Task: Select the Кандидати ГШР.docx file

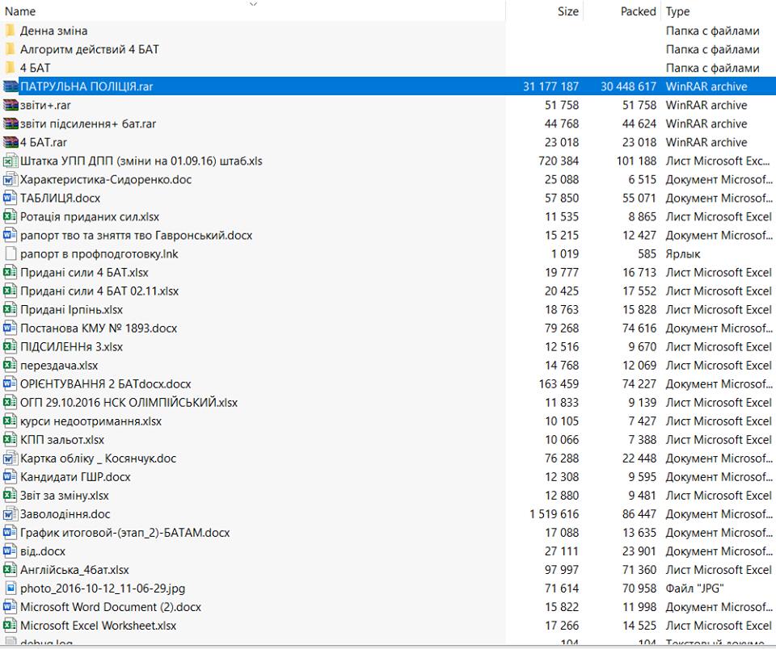Action: pos(75,477)
